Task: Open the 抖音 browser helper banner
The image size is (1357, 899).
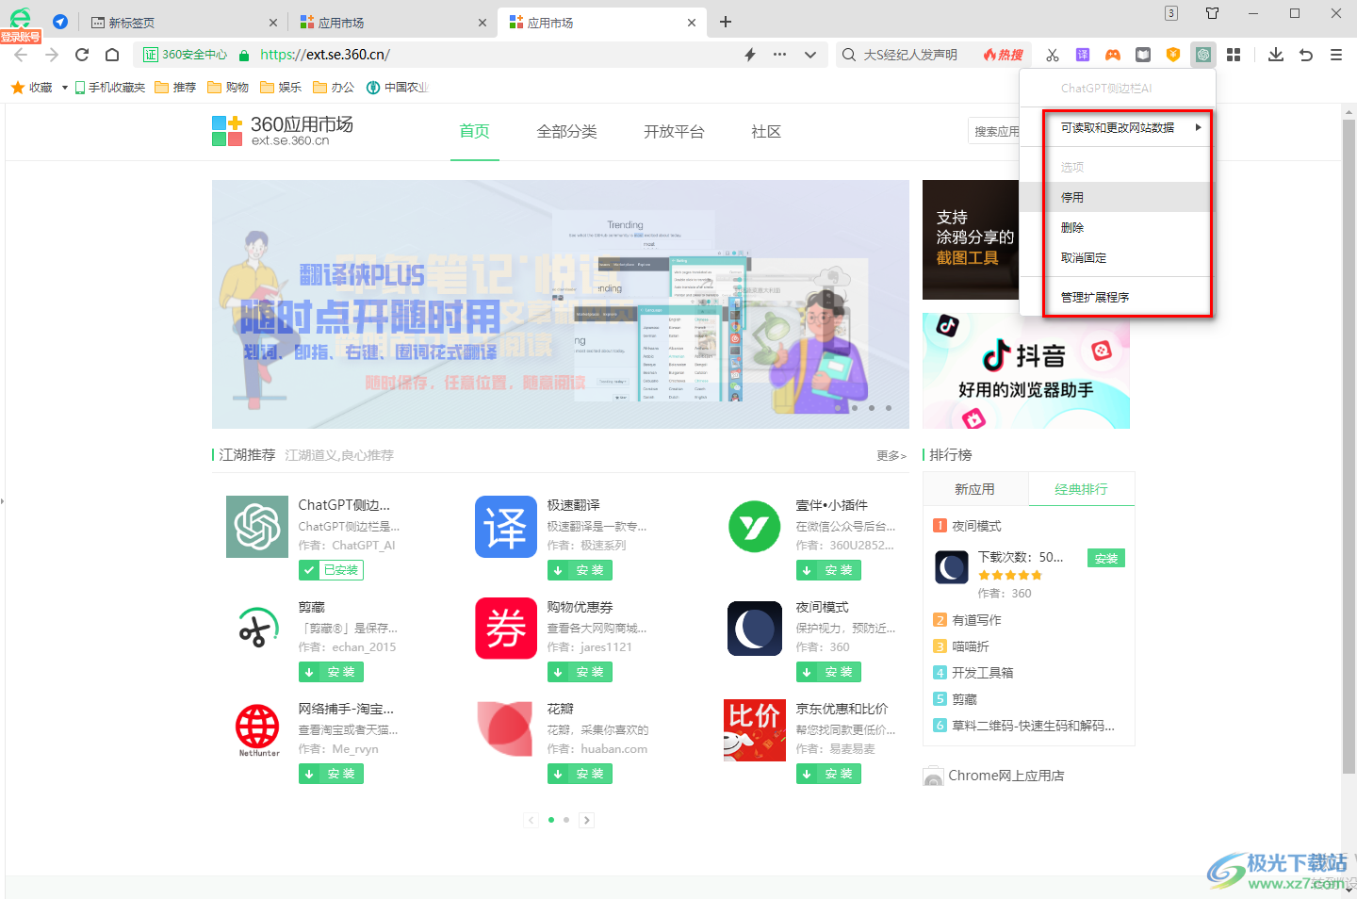Action: click(1026, 371)
